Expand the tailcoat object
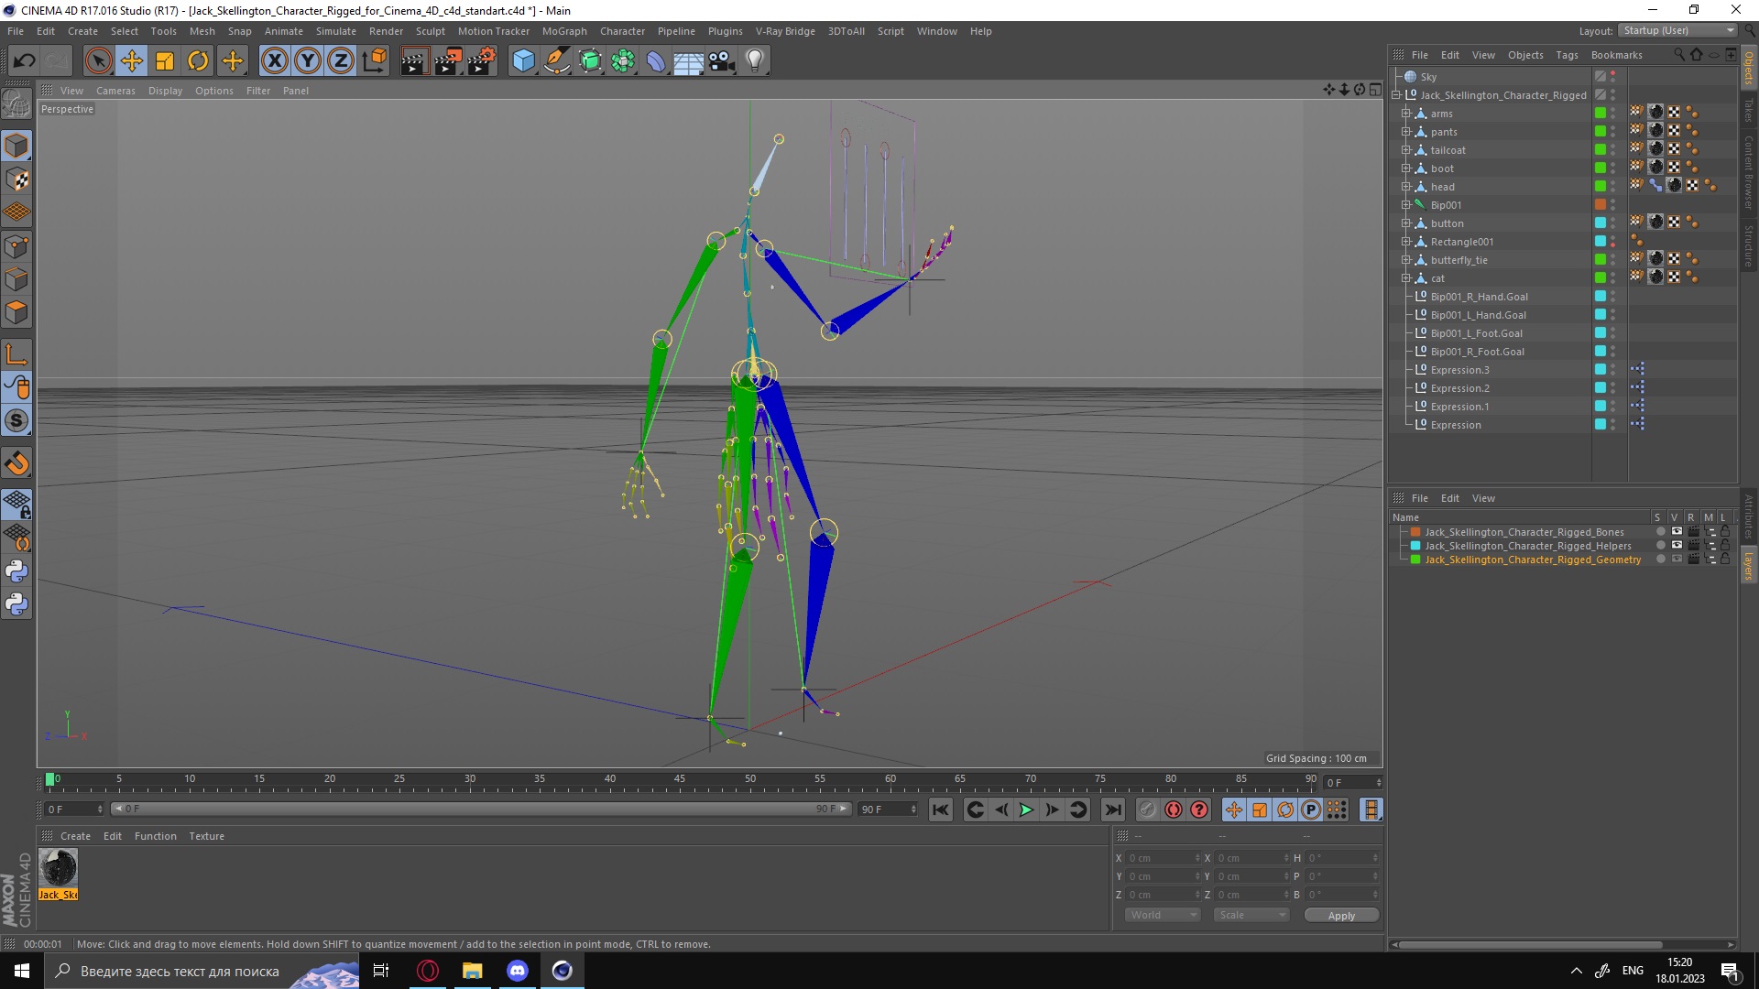 coord(1406,150)
